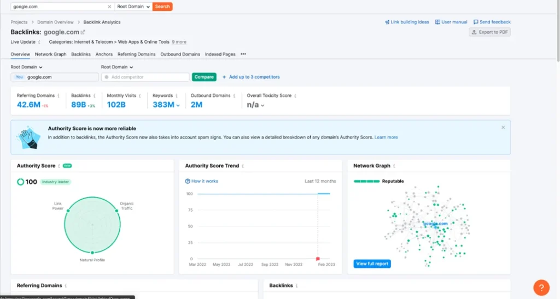Click the Link Power point on radar chart

pyautogui.click(x=68, y=211)
